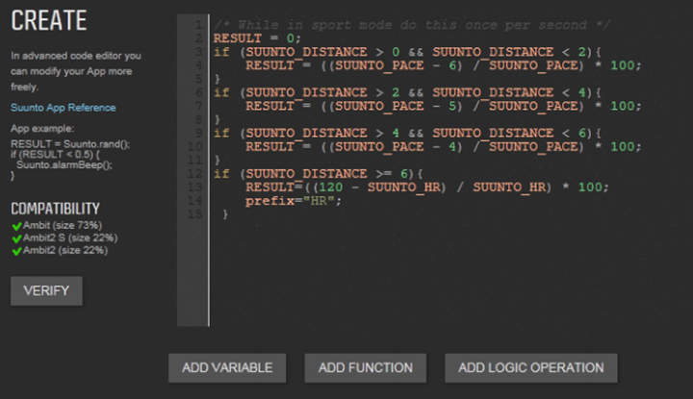Click the prefix="HR" code line
The image size is (693, 399).
pos(294,201)
